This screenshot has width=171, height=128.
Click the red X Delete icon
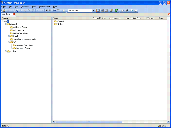(29, 11)
